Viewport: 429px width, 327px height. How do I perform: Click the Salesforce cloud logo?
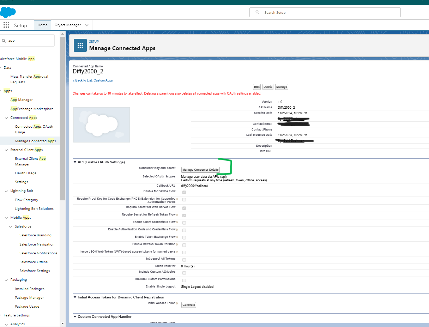tap(8, 12)
